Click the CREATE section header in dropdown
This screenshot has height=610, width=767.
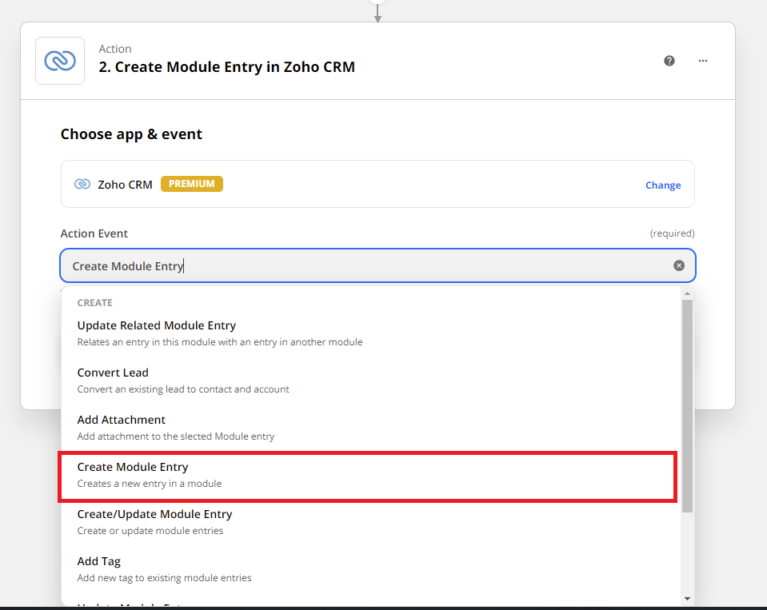95,303
